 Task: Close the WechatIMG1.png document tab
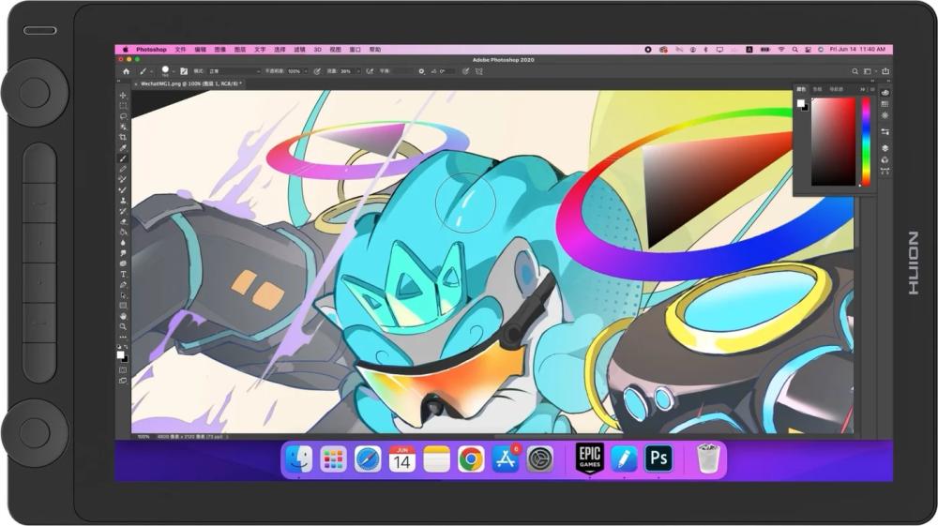(136, 84)
